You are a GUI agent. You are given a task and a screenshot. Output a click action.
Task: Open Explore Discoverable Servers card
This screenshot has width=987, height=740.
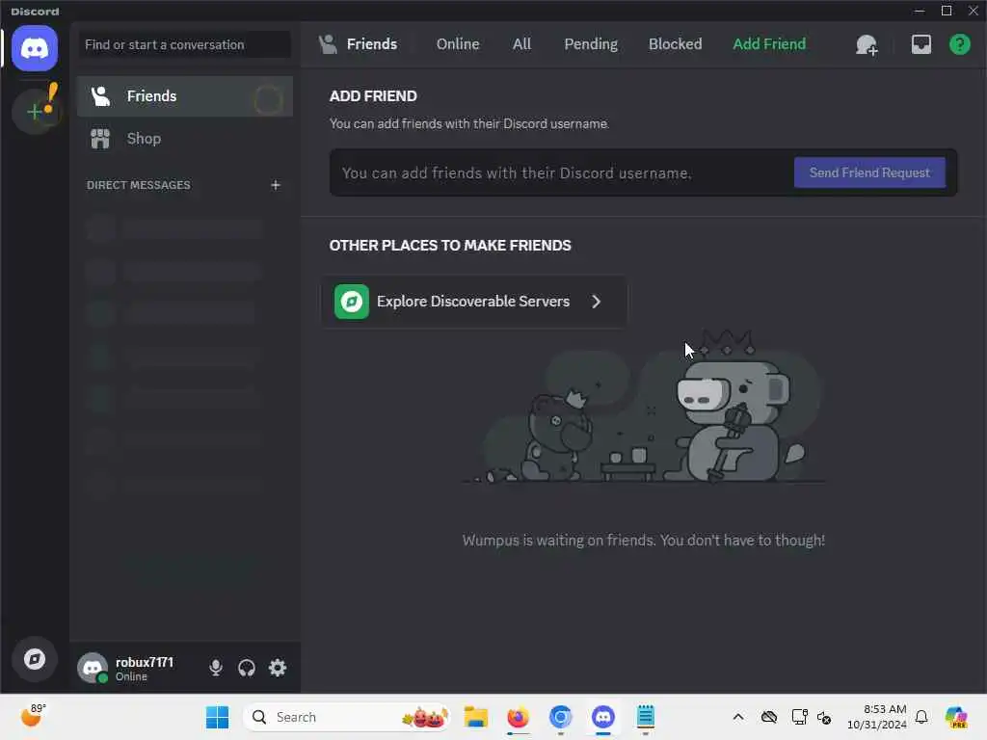(x=474, y=302)
